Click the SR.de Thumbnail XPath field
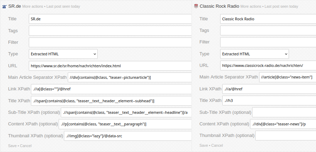 coord(127,136)
